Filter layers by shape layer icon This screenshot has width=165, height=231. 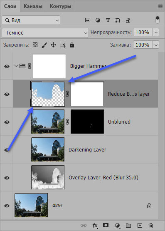click(x=118, y=20)
